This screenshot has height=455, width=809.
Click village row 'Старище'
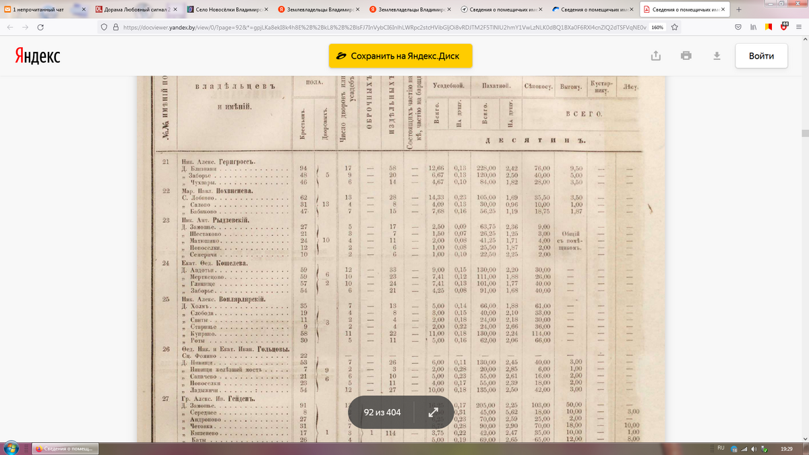pos(204,327)
